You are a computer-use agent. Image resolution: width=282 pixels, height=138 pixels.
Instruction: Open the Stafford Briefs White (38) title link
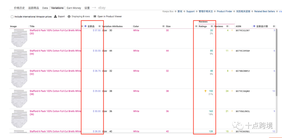[x=55, y=93]
